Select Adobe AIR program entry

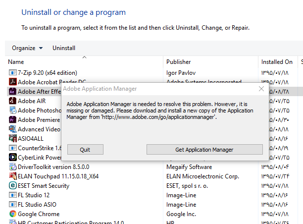[x=32, y=101]
